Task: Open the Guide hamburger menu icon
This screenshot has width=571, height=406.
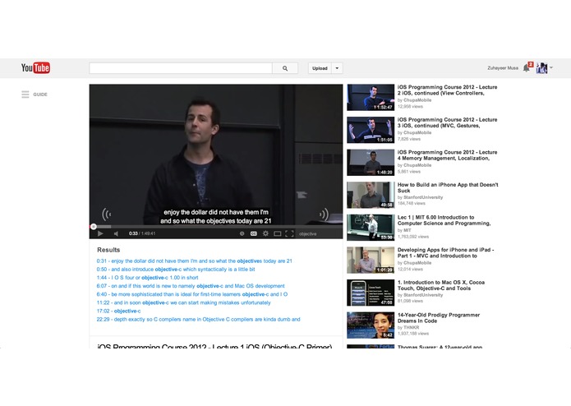Action: [25, 95]
